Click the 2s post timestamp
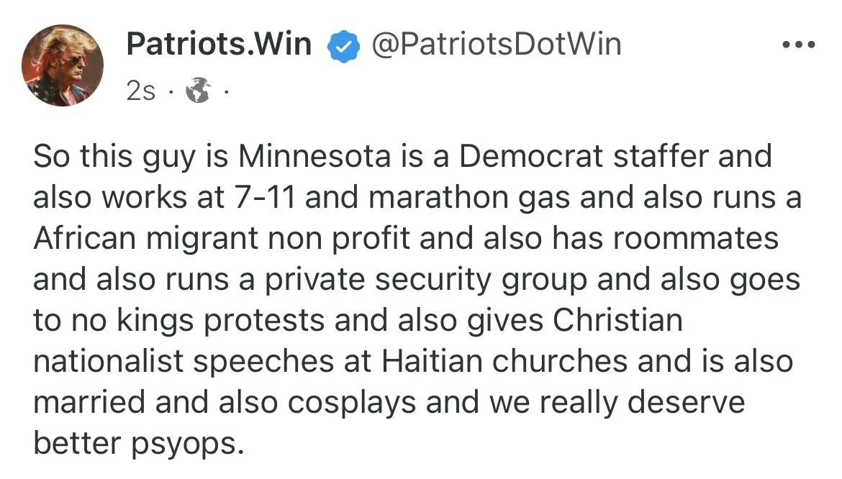Image resolution: width=842 pixels, height=479 pixels. [x=140, y=91]
